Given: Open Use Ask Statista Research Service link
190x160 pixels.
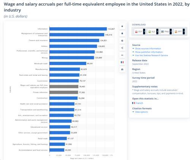Looking at the screenshot, I should tap(151, 55).
